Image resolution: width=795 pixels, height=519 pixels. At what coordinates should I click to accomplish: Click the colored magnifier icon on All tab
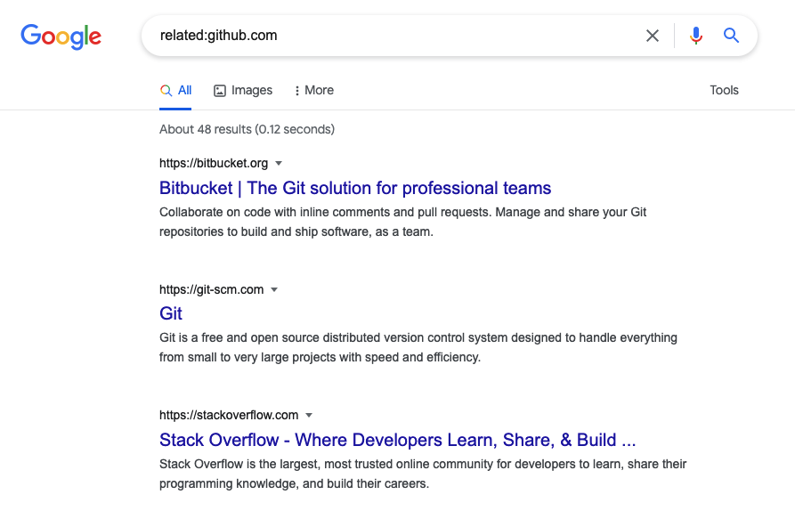click(x=166, y=91)
